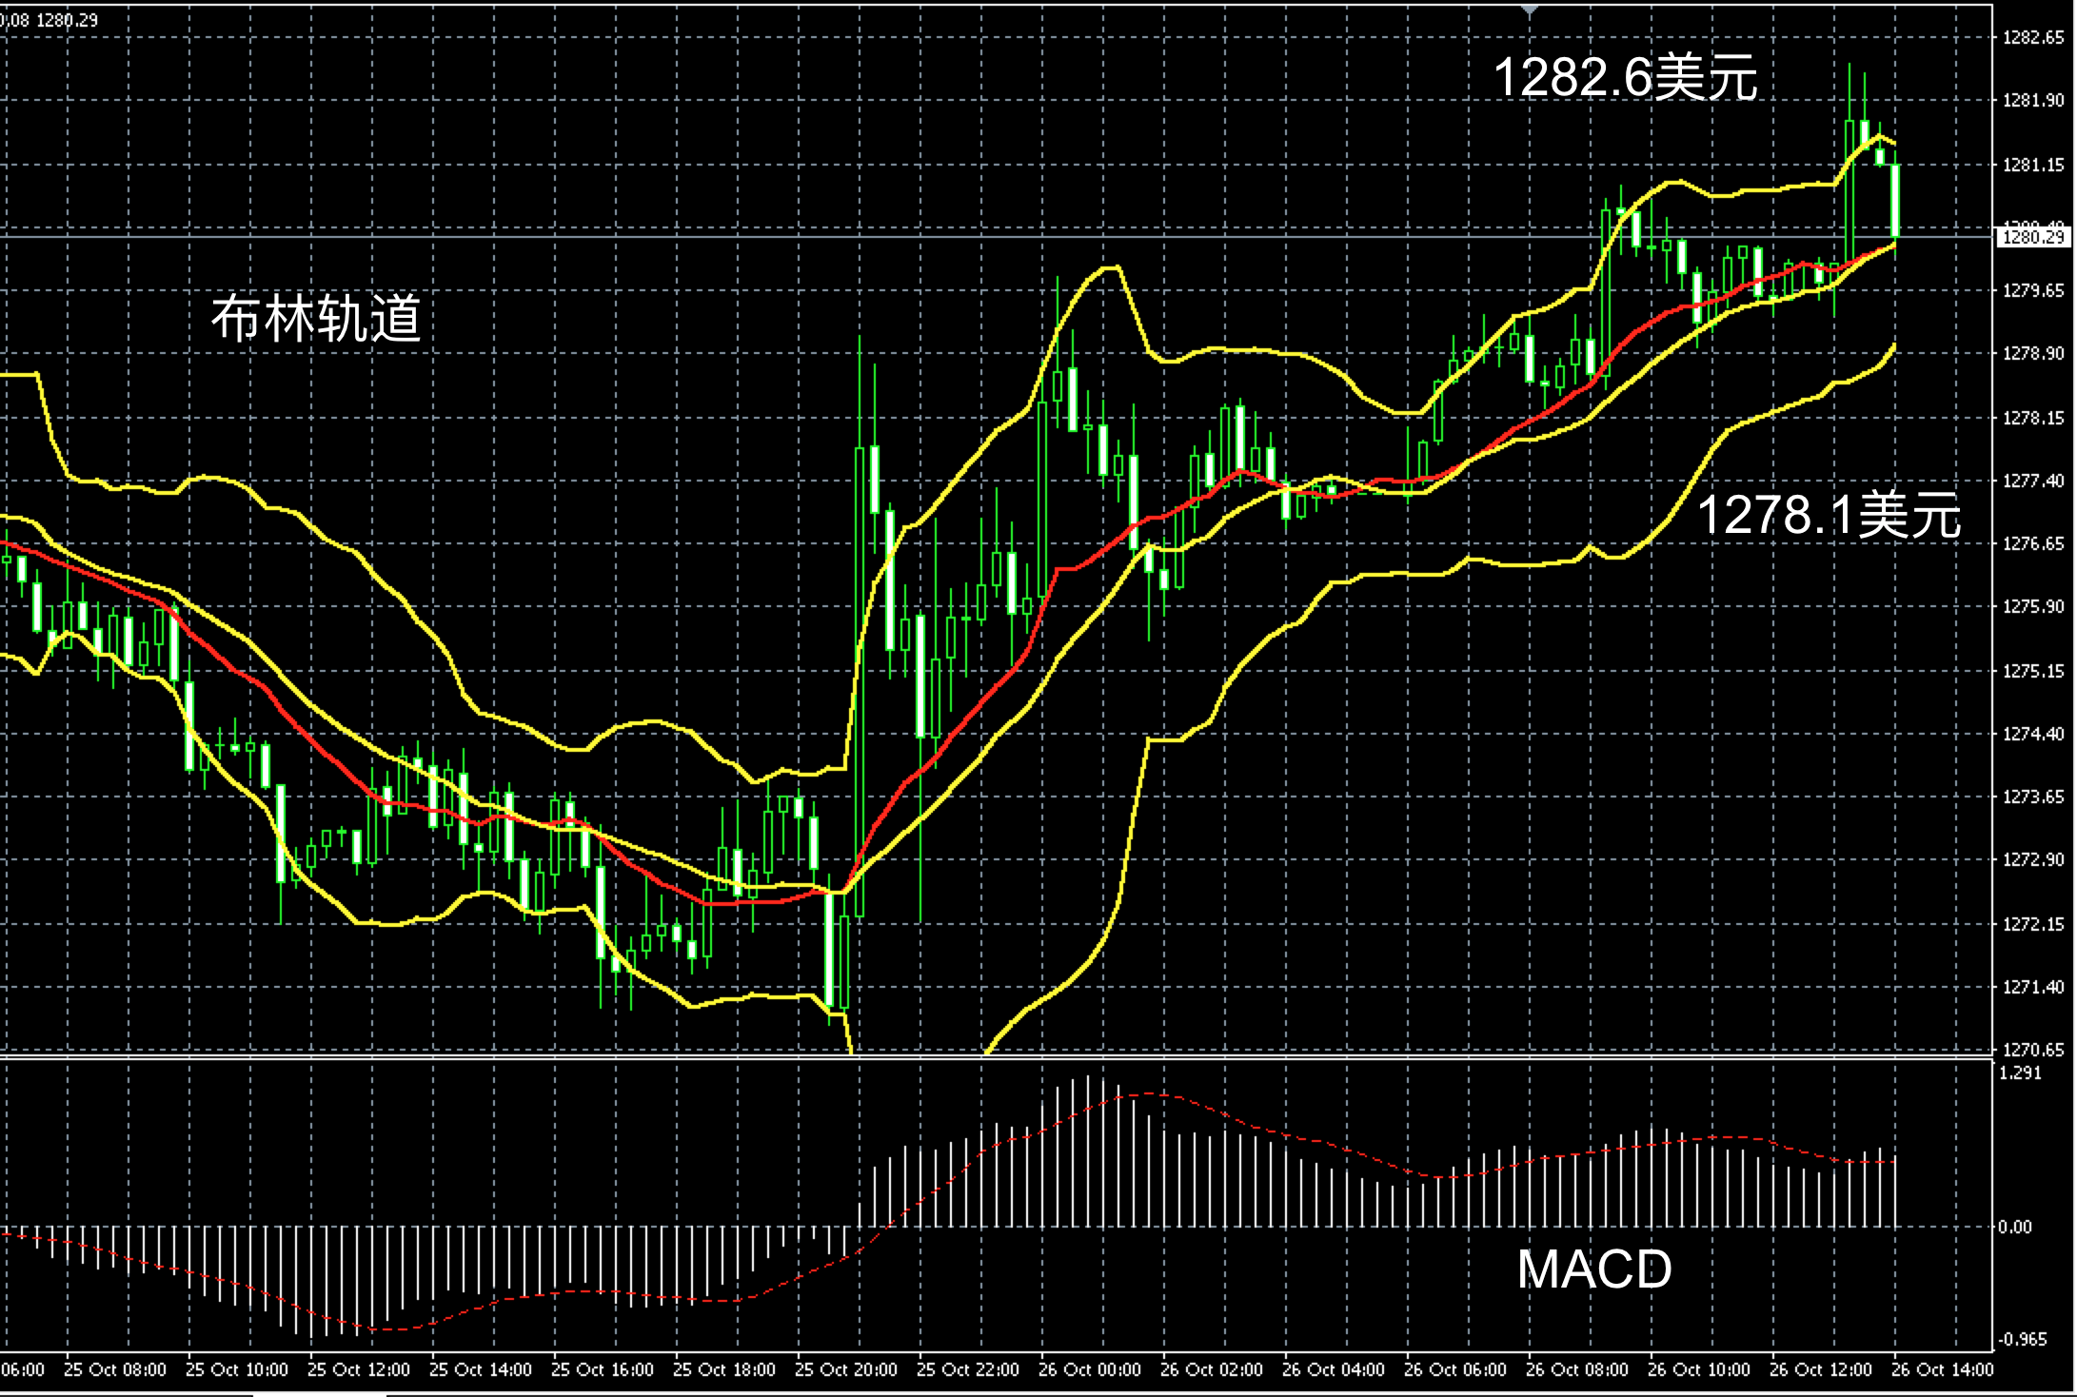This screenshot has width=2077, height=1397.
Task: Click the 1278.1美元 annotation label
Action: [x=1829, y=515]
